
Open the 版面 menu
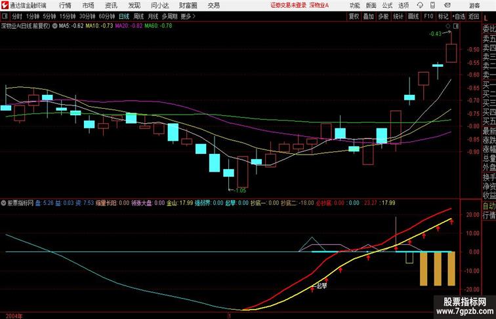[x=371, y=5]
